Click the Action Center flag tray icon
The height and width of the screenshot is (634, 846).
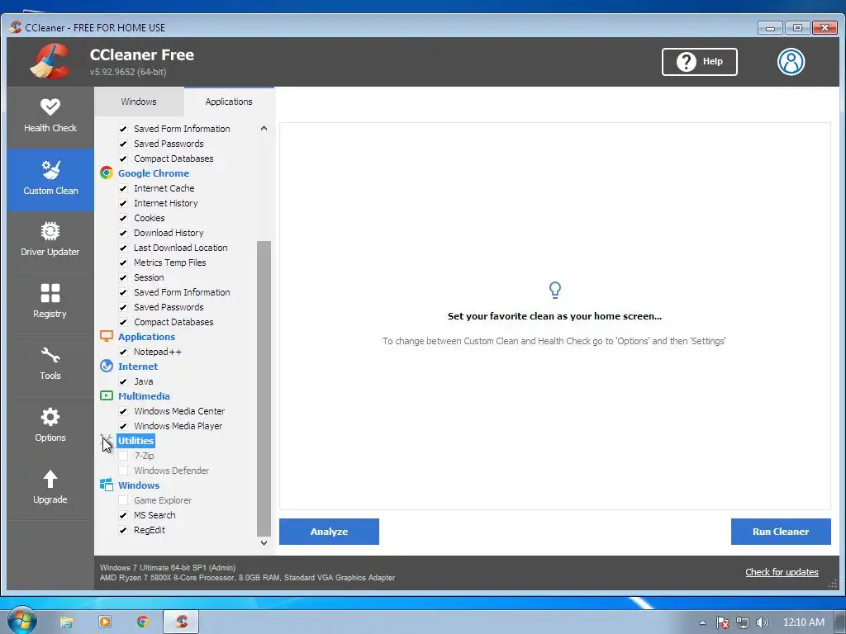coord(722,622)
